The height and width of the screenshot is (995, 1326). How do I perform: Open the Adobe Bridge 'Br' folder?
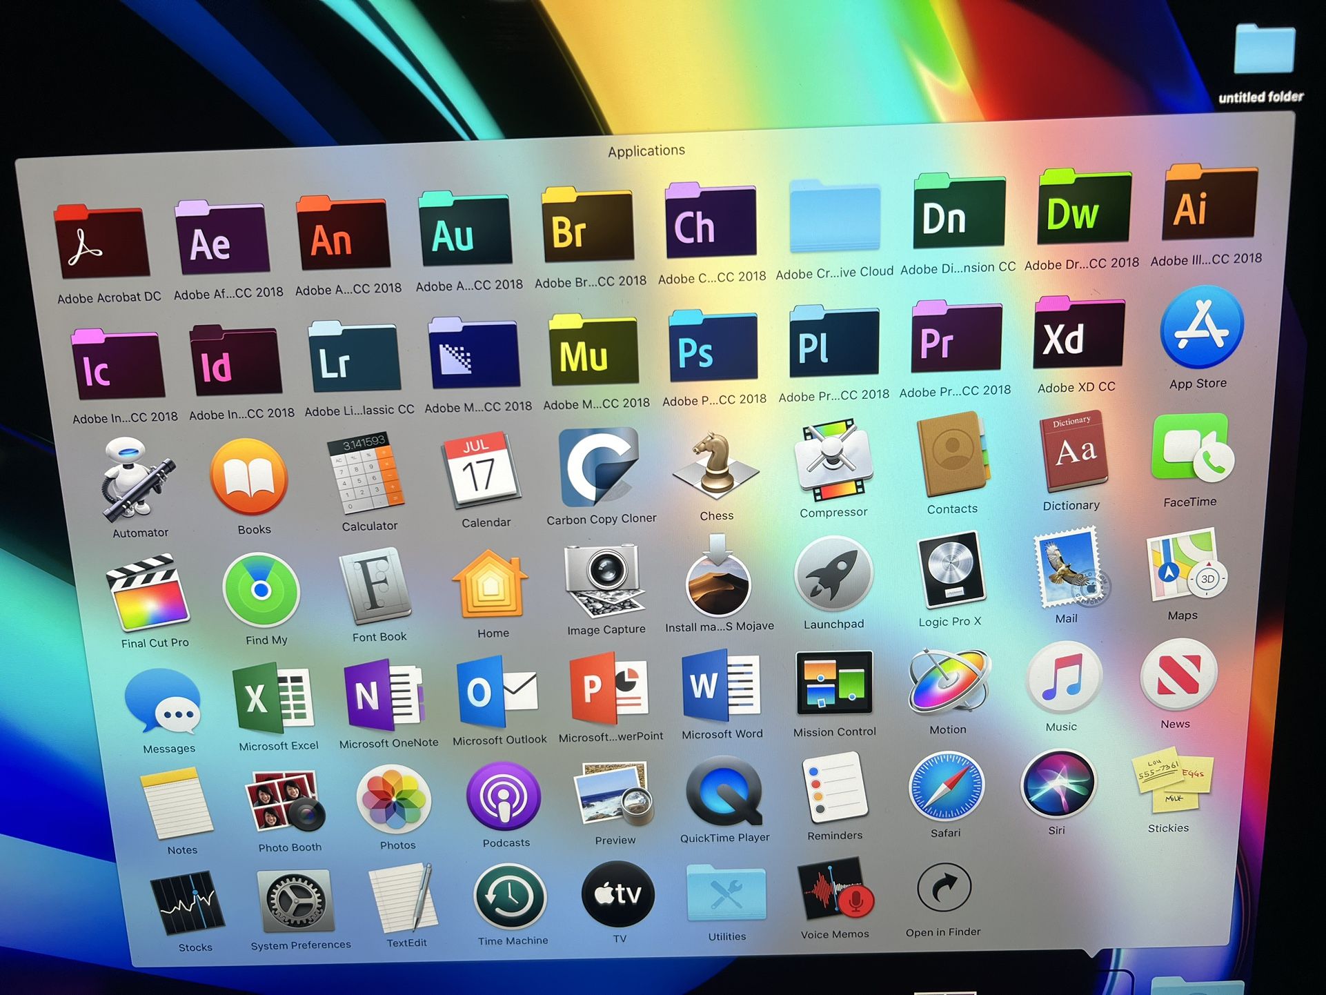(587, 224)
